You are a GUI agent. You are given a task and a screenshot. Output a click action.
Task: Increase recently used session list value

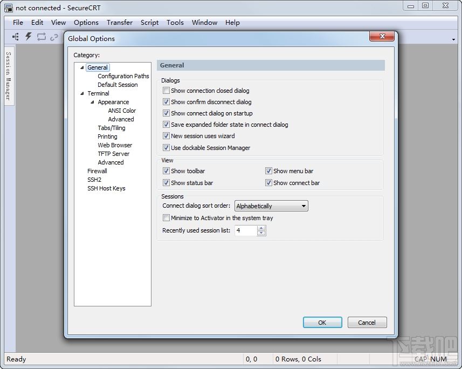click(261, 228)
